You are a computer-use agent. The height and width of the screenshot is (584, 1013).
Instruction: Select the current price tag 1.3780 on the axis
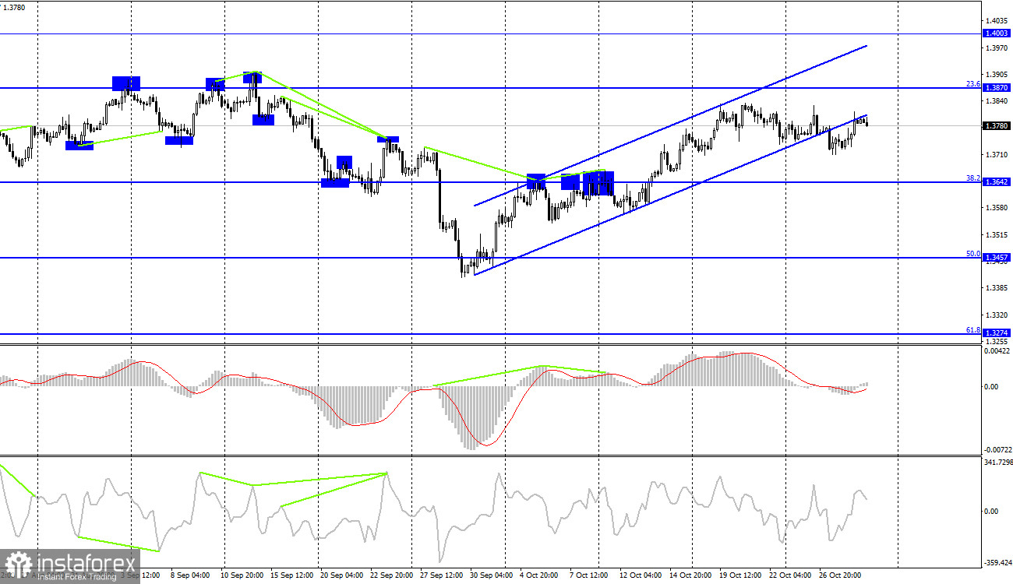(997, 125)
